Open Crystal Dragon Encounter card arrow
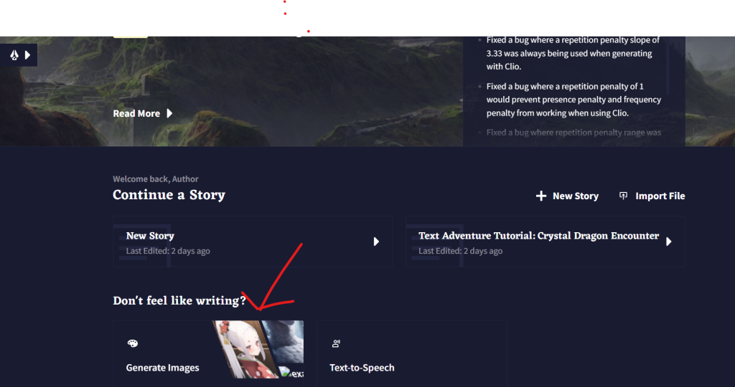 [669, 242]
